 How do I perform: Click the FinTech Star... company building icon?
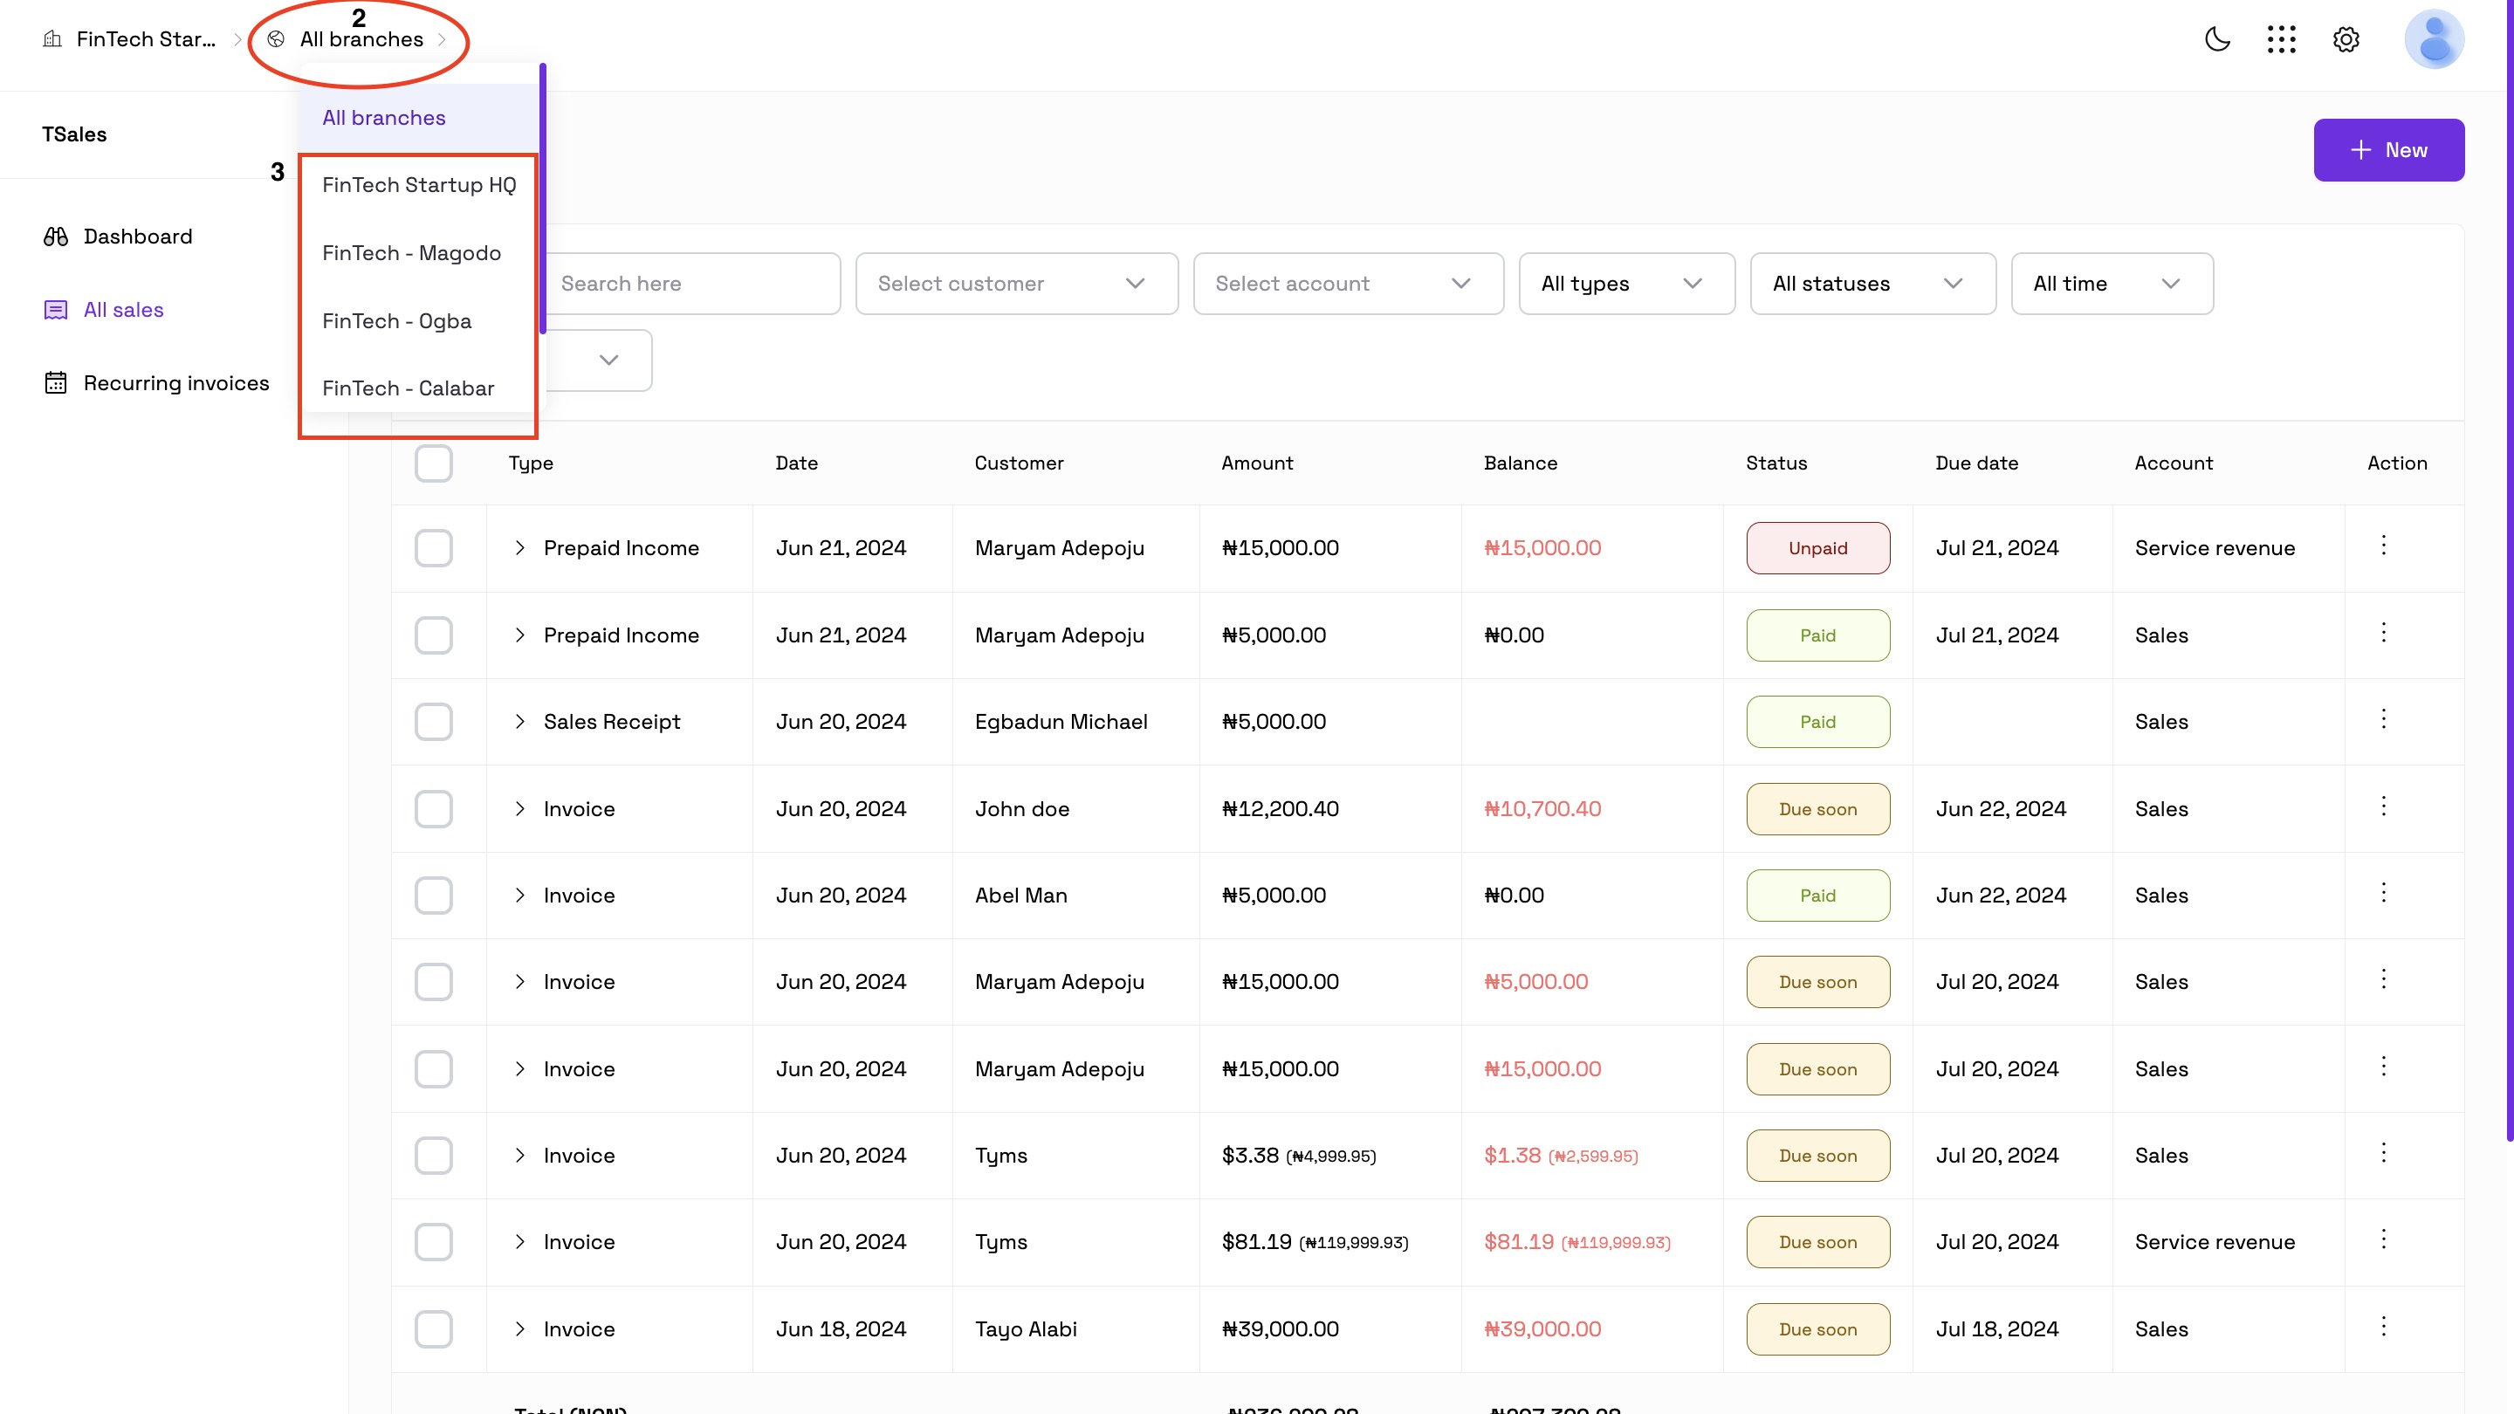coord(52,39)
